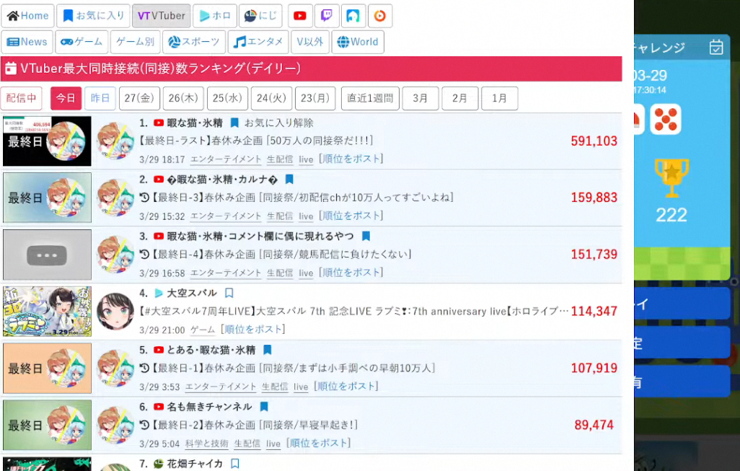The width and height of the screenshot is (740, 471).
Task: Click 順位をポスト for rank 3
Action: tap(351, 273)
